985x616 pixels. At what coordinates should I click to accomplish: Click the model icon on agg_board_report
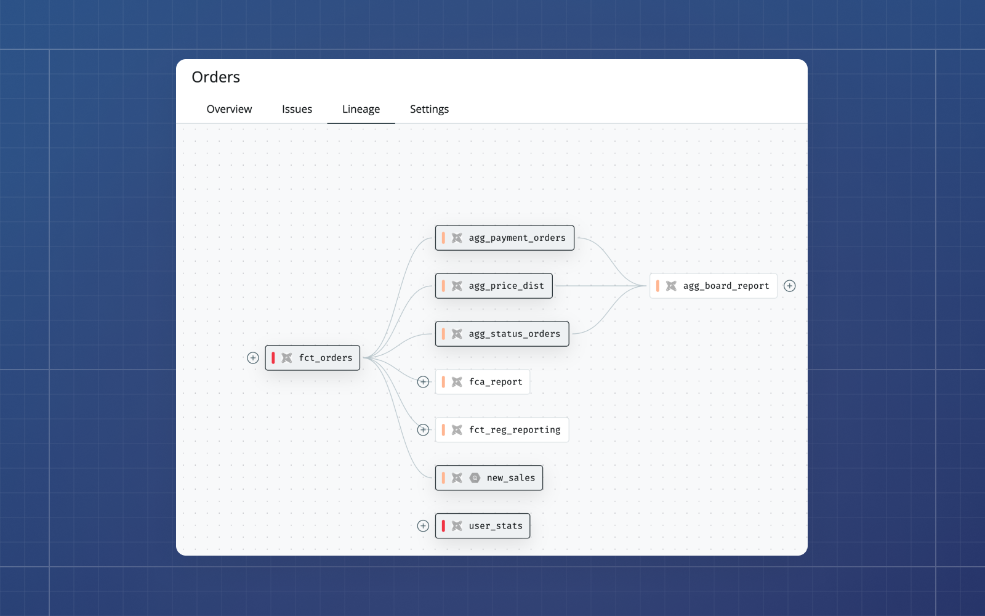point(670,285)
